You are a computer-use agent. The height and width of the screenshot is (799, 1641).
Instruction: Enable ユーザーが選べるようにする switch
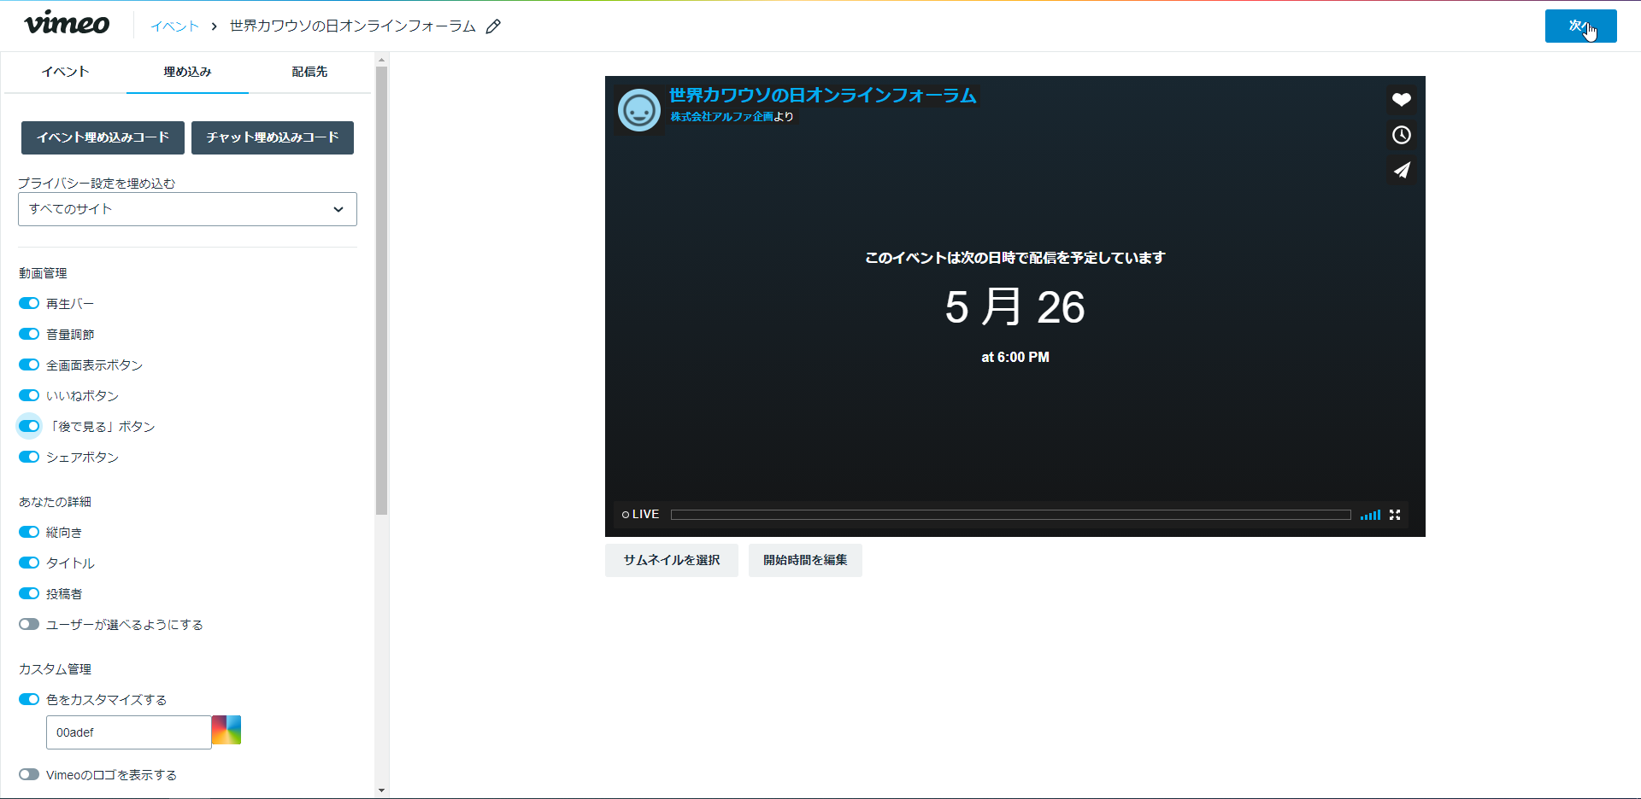(x=29, y=624)
